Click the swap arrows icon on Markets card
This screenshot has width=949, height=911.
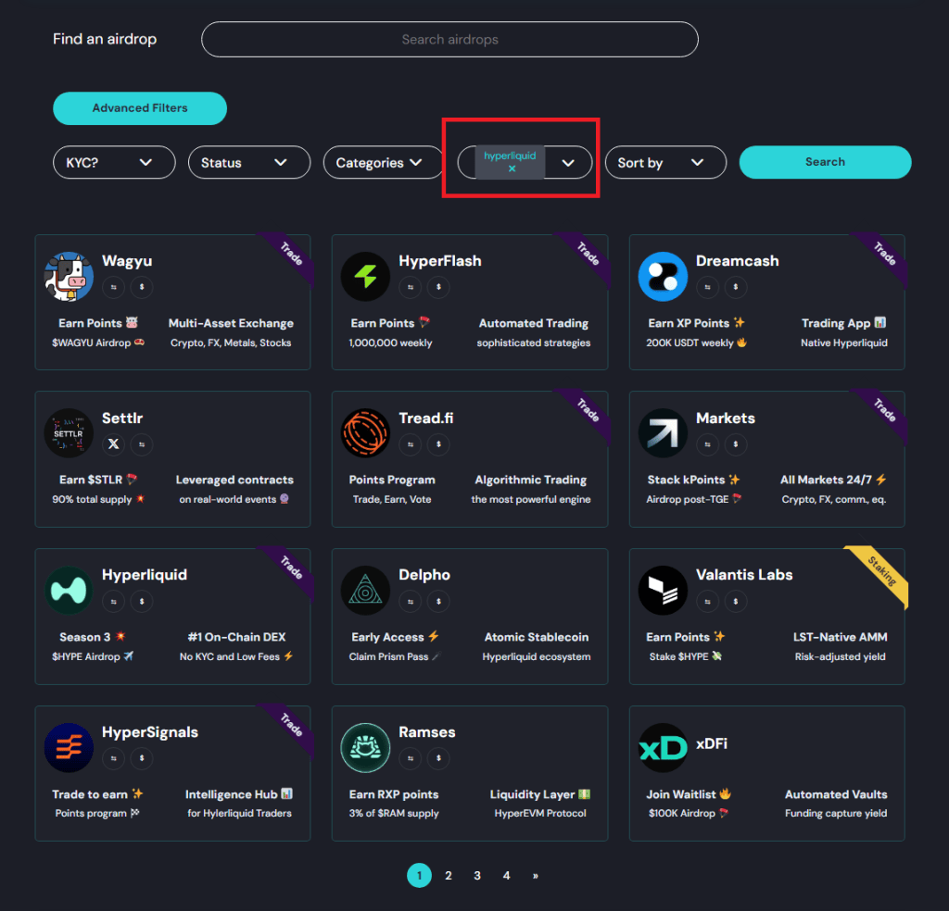point(707,444)
